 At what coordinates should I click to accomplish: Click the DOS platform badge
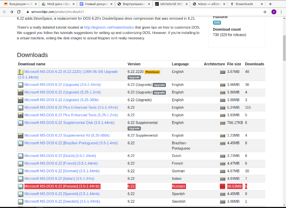click(217, 23)
